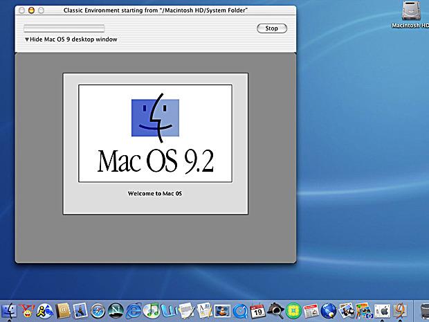Viewport: 429px width, 322px height.
Task: Launch iTunes from the Dock
Action: [151, 311]
